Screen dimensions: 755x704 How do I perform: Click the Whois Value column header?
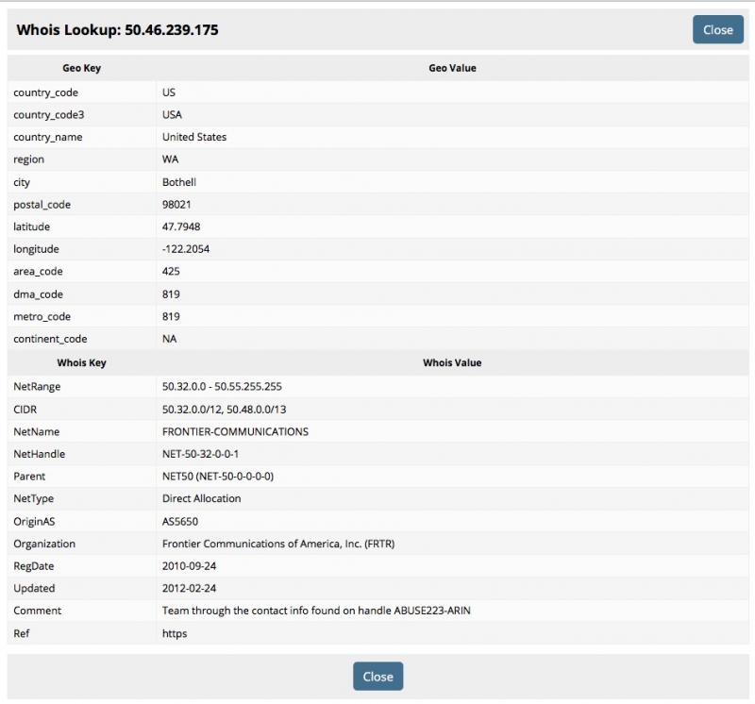452,362
